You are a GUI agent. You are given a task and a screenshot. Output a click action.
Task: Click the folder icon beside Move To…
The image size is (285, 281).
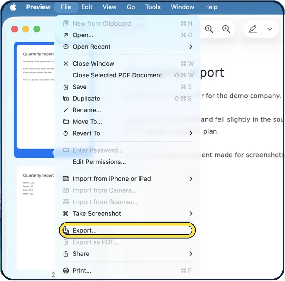[66, 122]
